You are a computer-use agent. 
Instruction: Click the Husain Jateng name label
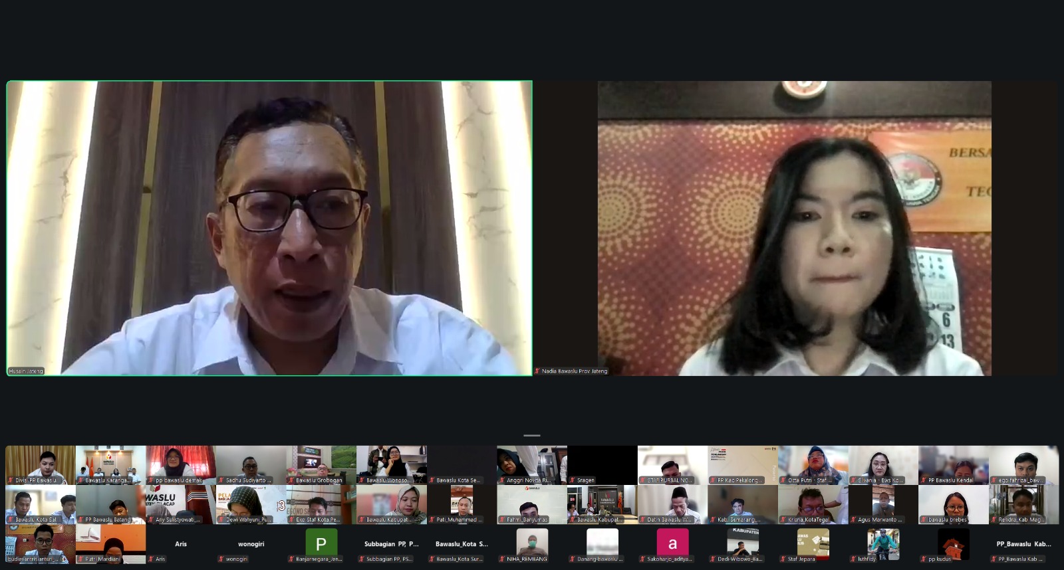26,371
